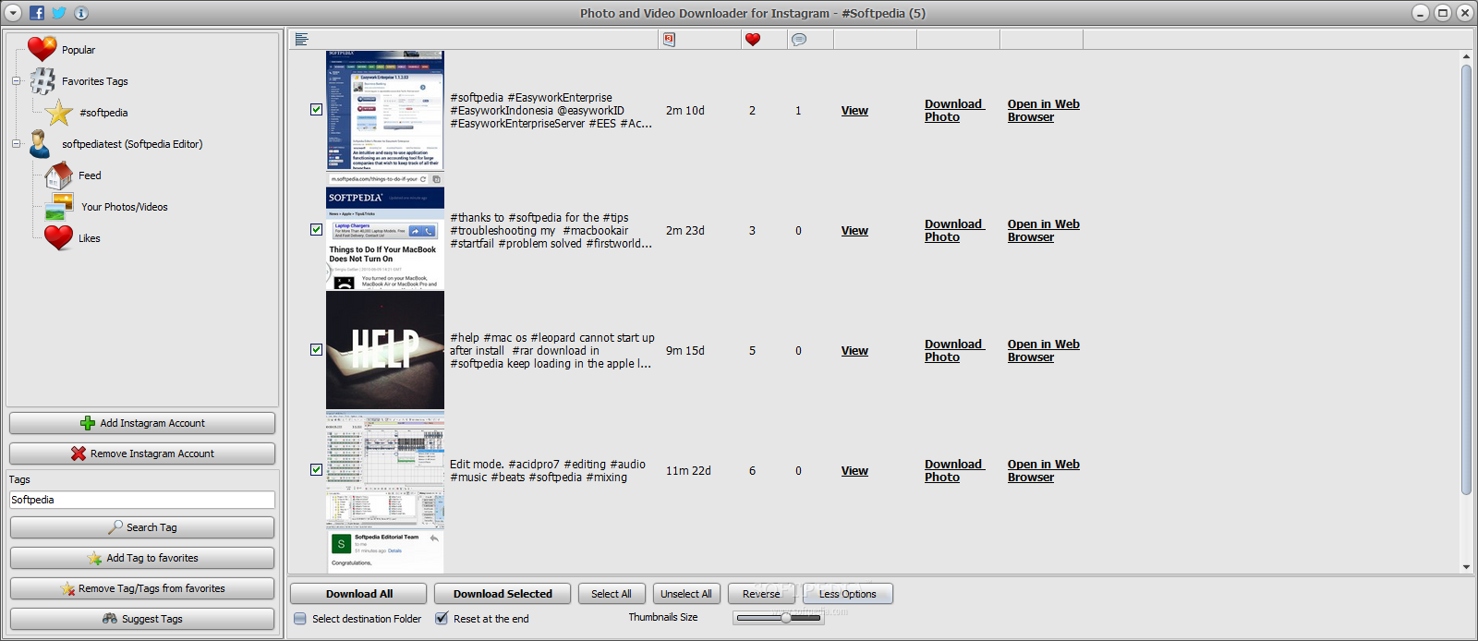Viewport: 1478px width, 641px height.
Task: Download Photo for the #acidpro7 post
Action: [x=954, y=471]
